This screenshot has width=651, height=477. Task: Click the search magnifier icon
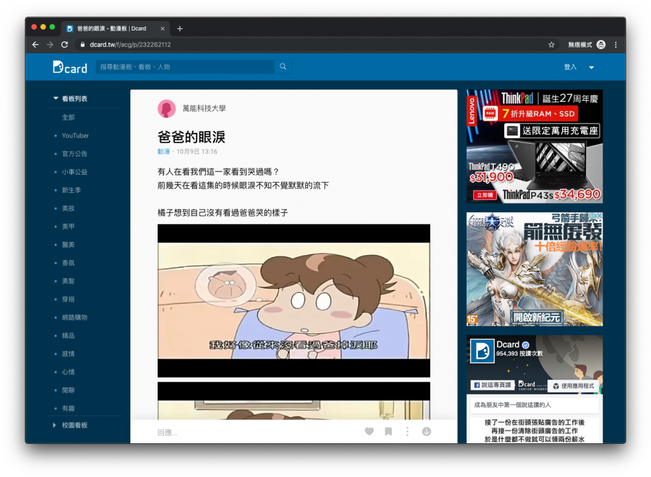click(x=283, y=67)
